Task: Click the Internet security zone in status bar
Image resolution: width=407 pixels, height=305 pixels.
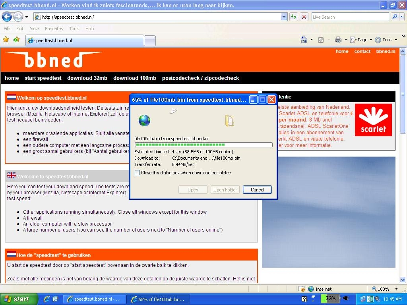Action: [320, 289]
